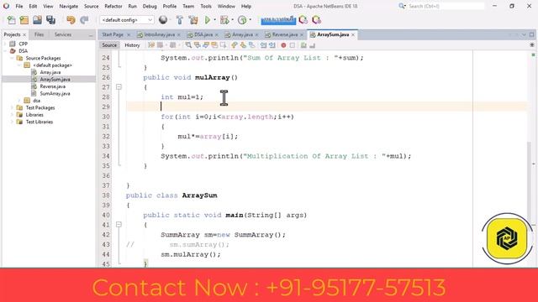Click the Previous Bookmark icon

tap(235, 45)
